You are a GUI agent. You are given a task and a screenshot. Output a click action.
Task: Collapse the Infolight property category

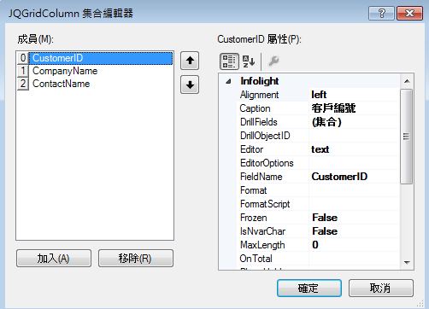coord(228,81)
